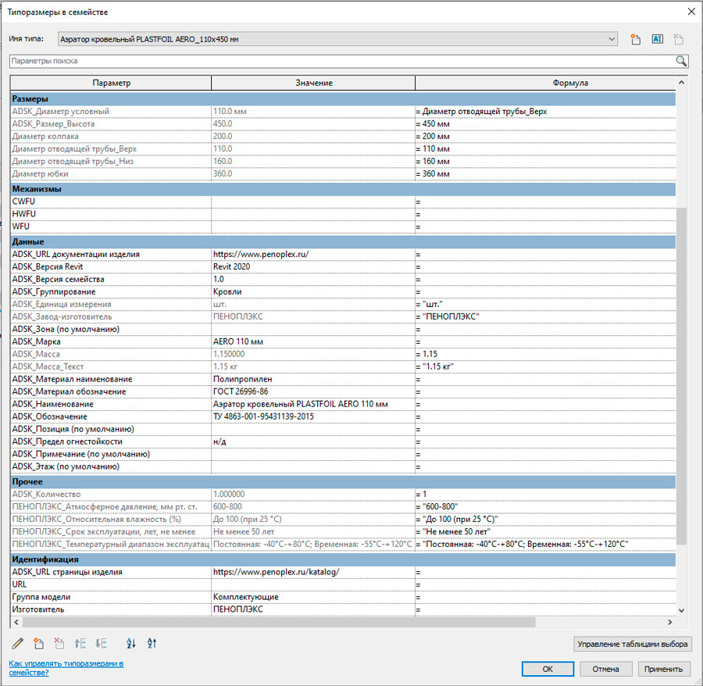The width and height of the screenshot is (703, 686).
Task: Close the Family Types dialog
Action: [x=691, y=12]
